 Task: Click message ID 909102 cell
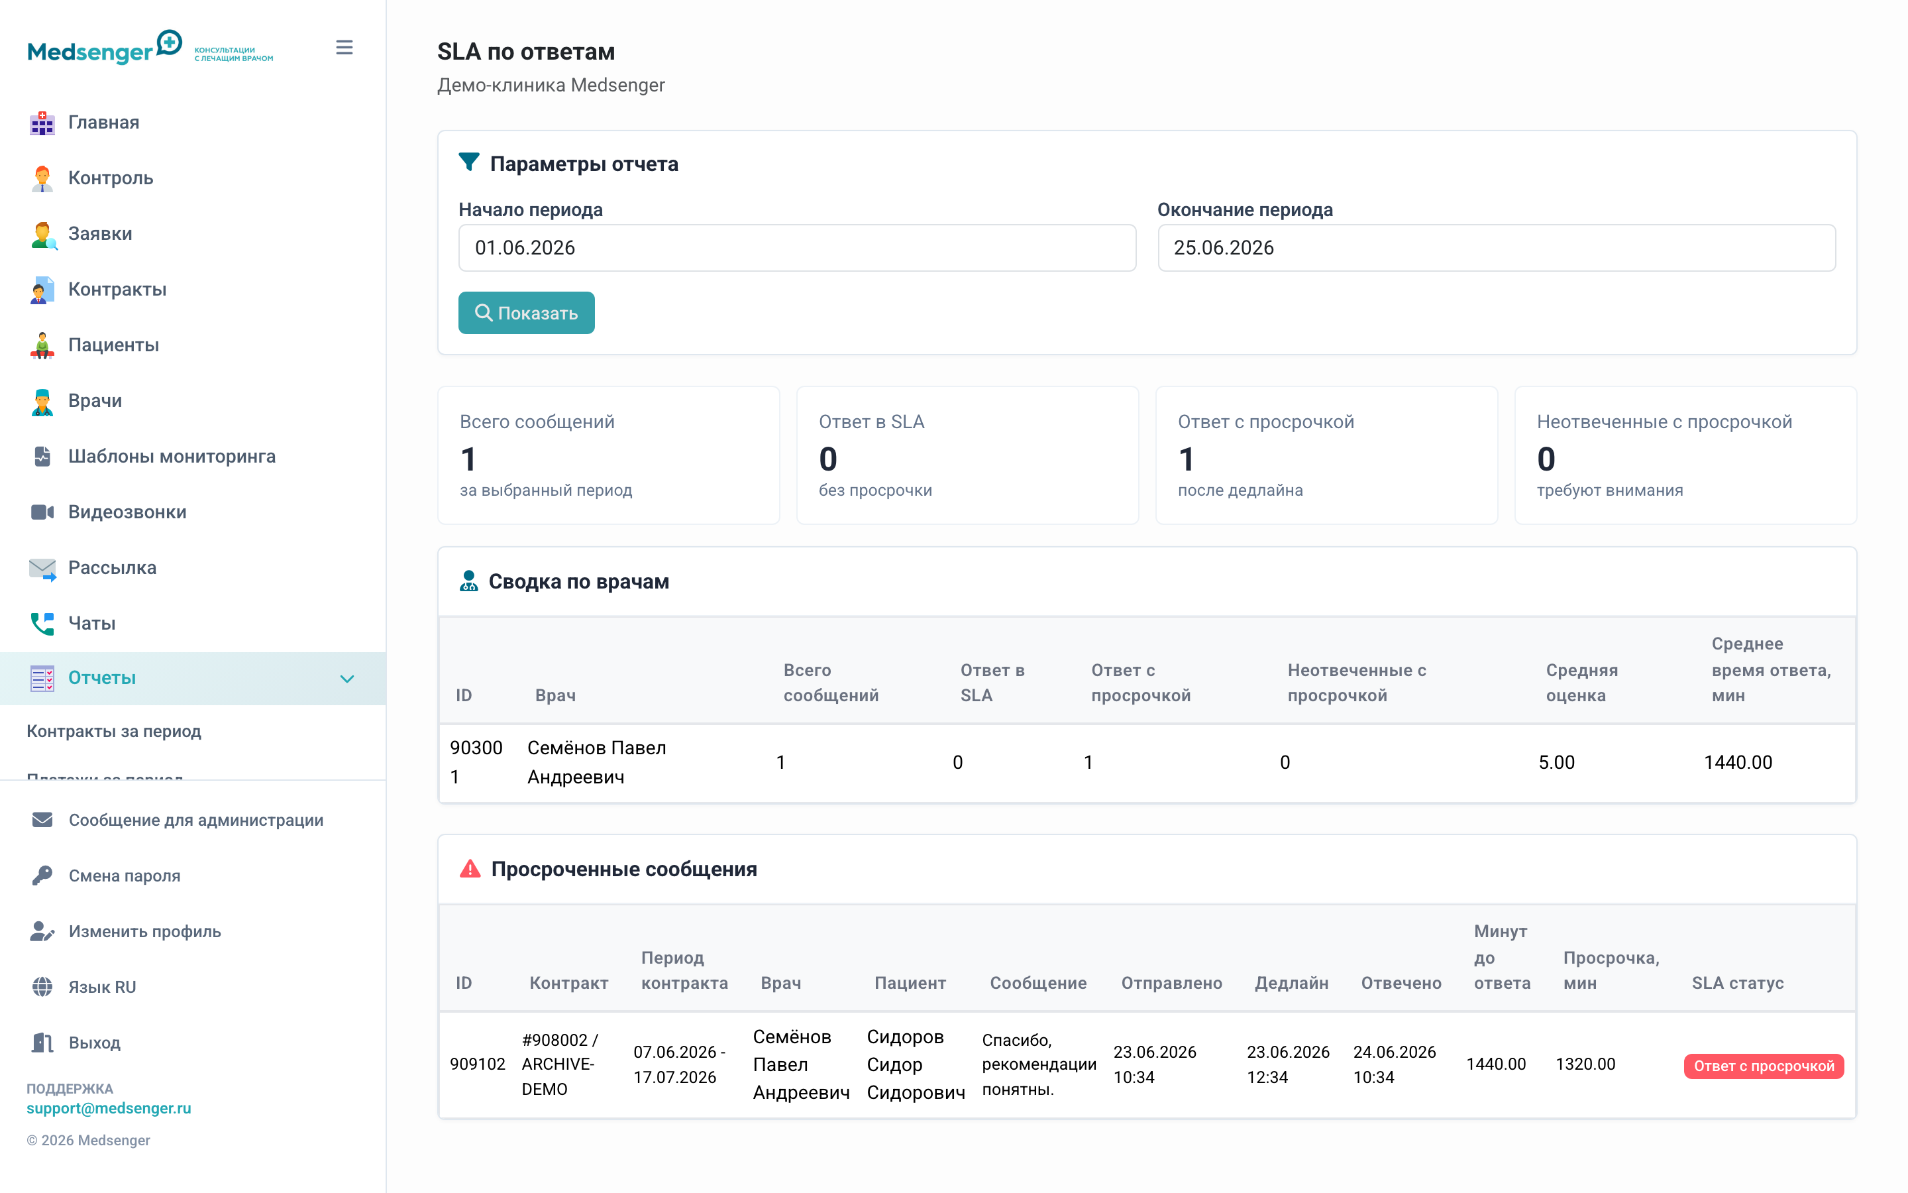478,1064
